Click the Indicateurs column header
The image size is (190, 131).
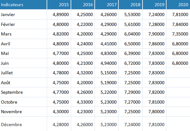pyautogui.click(x=23, y=5)
